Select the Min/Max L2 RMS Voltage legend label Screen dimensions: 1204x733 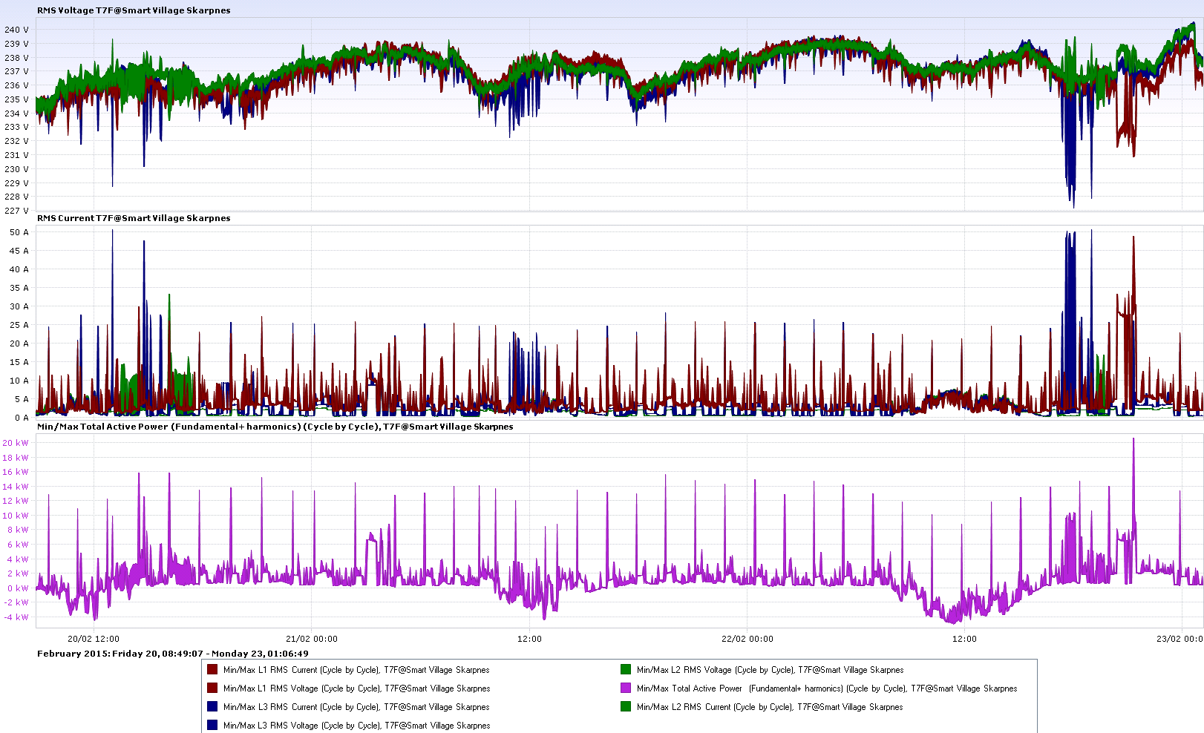pos(770,670)
